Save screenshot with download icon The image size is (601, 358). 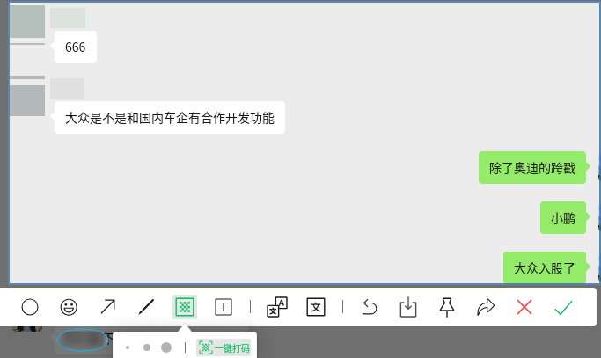point(408,307)
